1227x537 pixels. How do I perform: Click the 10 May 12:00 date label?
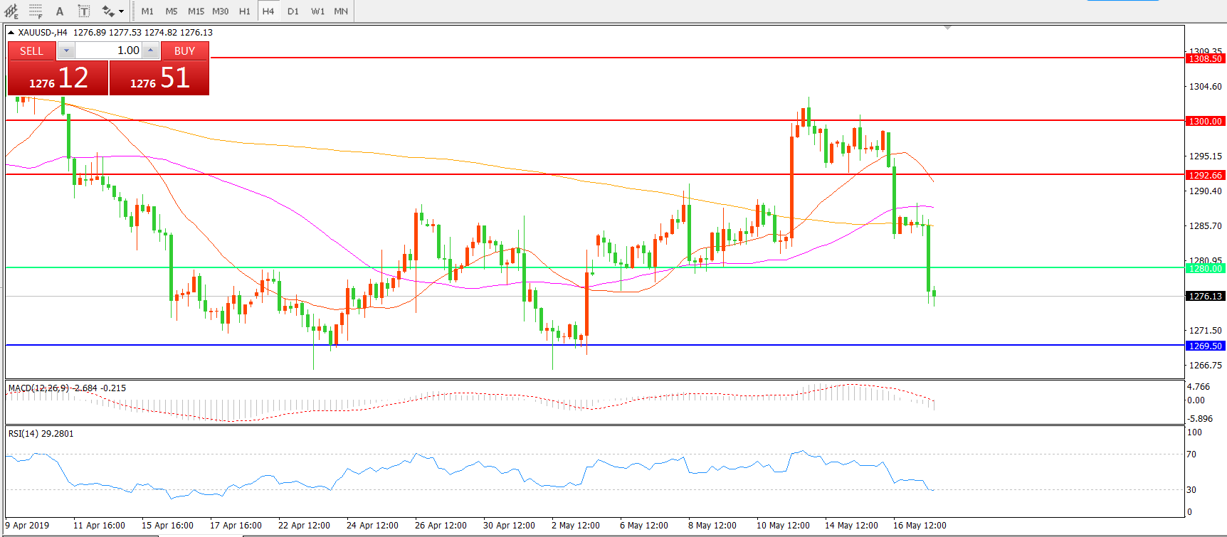tap(783, 526)
